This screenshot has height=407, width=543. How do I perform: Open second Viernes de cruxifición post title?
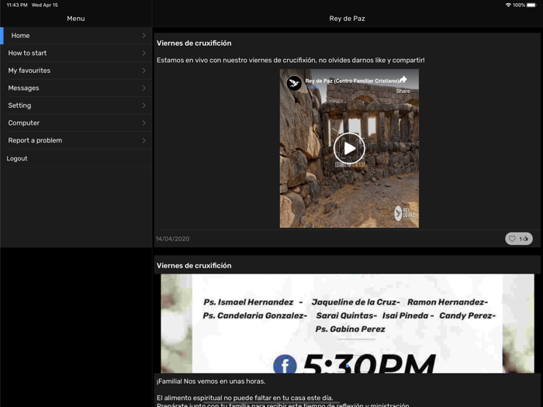(x=194, y=265)
